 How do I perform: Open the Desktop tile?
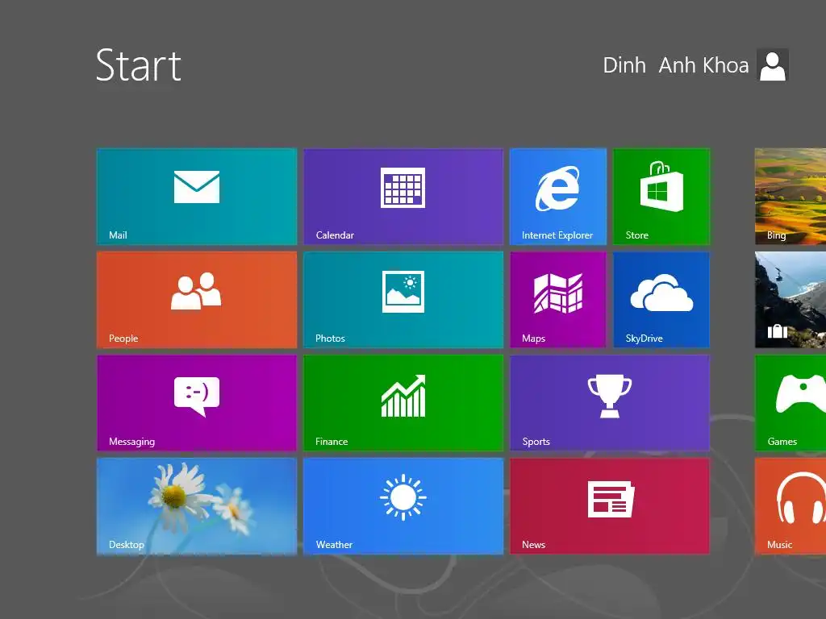pos(197,506)
